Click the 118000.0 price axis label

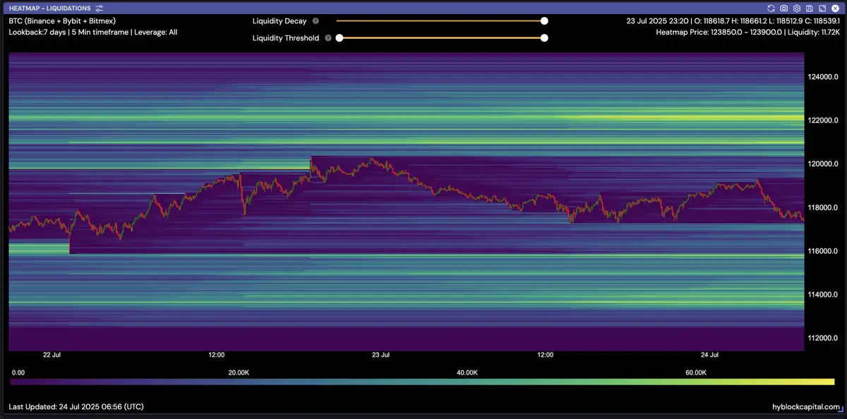[823, 207]
